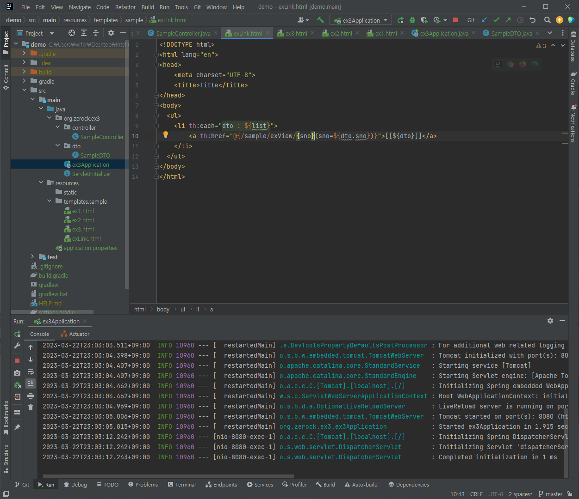
Task: Expand the .gradle folder
Action: coord(25,53)
